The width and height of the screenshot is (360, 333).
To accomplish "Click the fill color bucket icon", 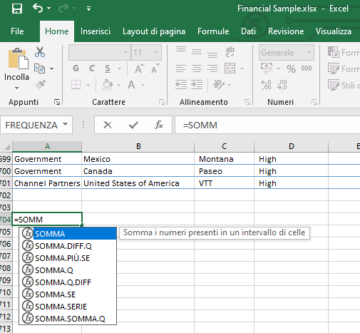I will pos(107,85).
